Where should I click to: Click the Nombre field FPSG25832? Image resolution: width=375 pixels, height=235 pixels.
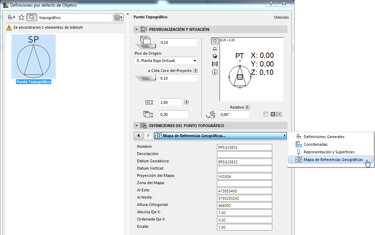(x=245, y=147)
